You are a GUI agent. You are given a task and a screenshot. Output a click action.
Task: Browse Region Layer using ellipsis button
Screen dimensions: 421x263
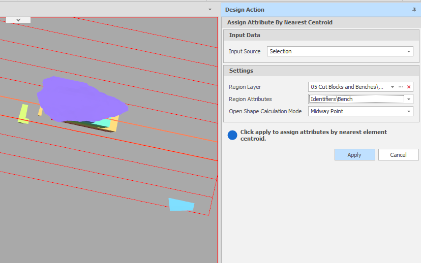click(401, 87)
